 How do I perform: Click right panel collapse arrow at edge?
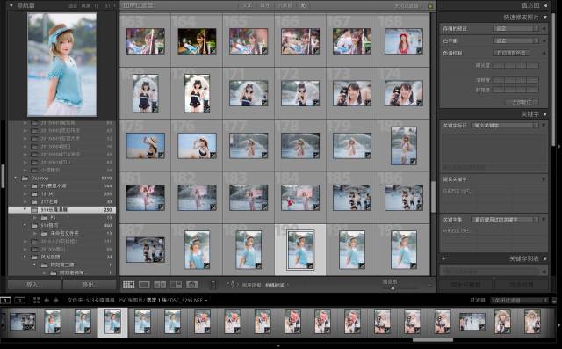click(x=558, y=146)
